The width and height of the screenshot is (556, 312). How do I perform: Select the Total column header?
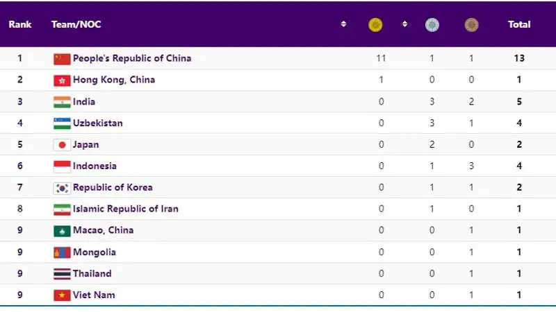pos(519,24)
